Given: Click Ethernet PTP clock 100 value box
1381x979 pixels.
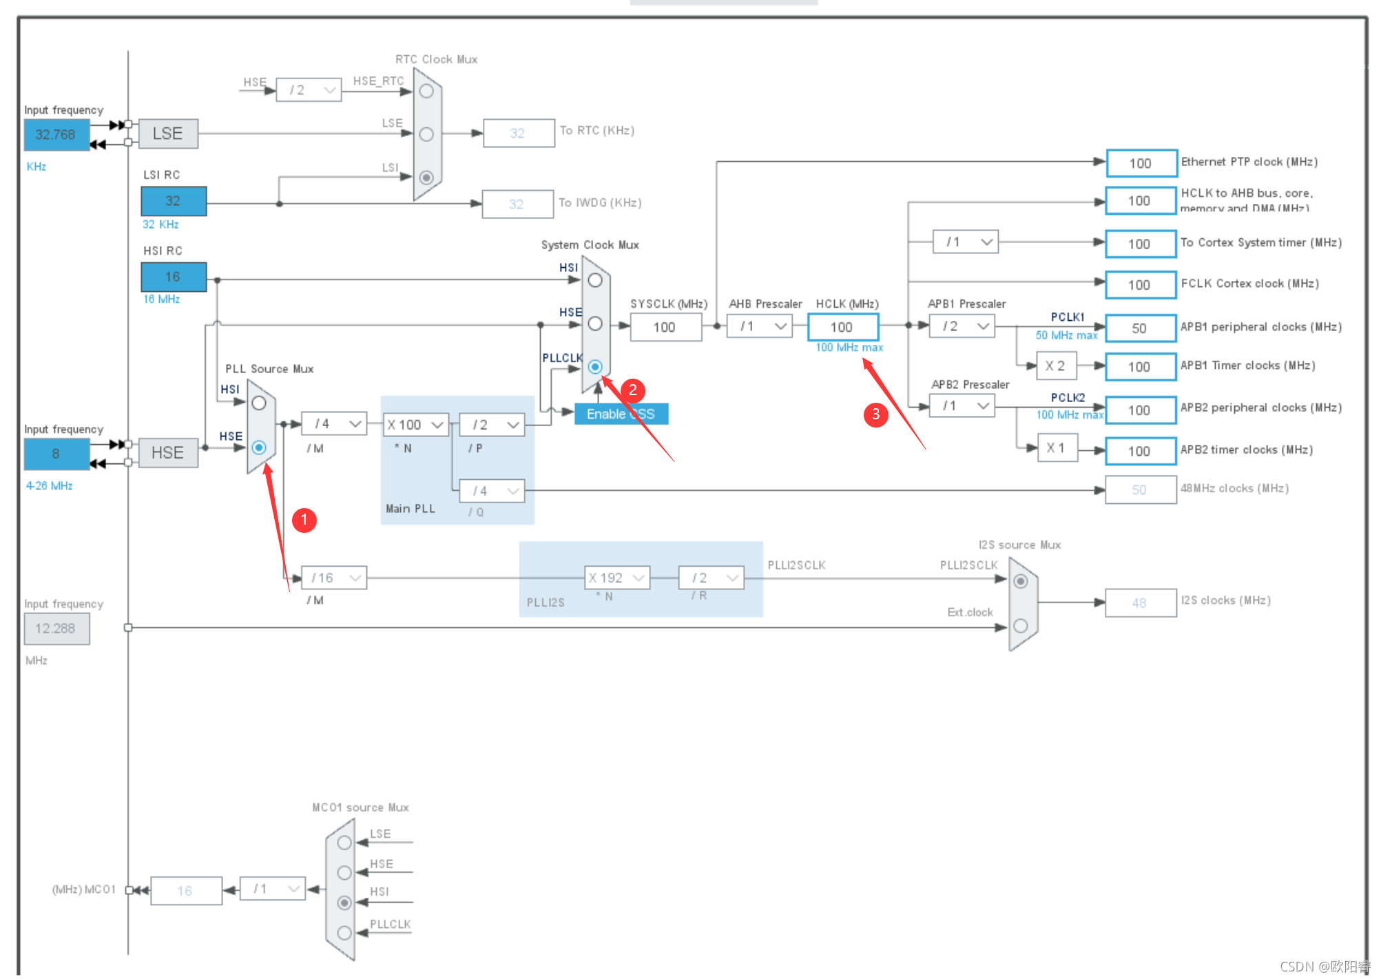Looking at the screenshot, I should tap(1142, 163).
